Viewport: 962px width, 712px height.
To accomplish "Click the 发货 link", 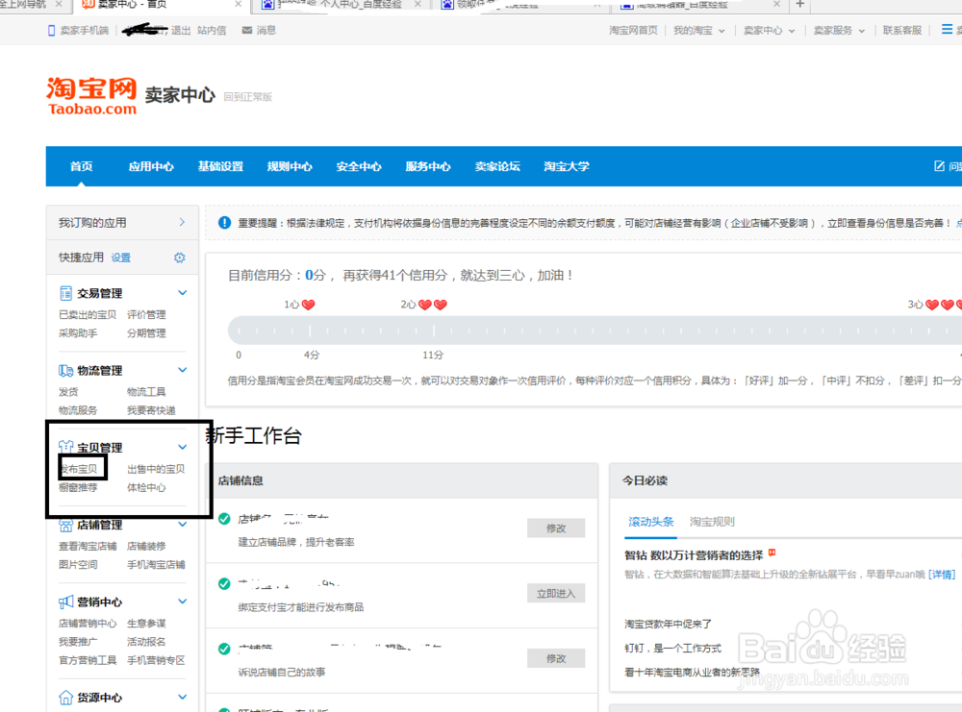I will [x=68, y=392].
